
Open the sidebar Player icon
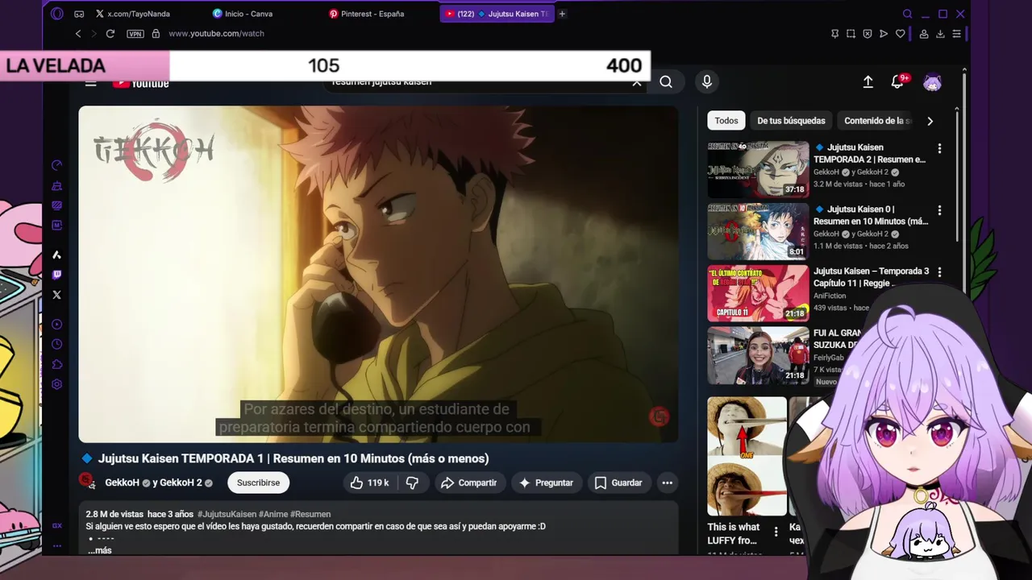56,325
